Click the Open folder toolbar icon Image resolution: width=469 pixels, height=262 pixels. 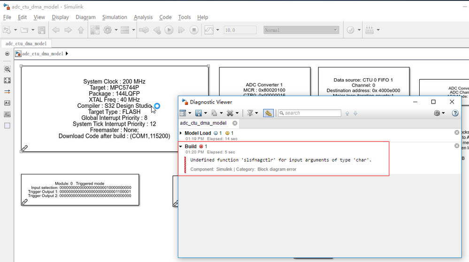pos(24,30)
